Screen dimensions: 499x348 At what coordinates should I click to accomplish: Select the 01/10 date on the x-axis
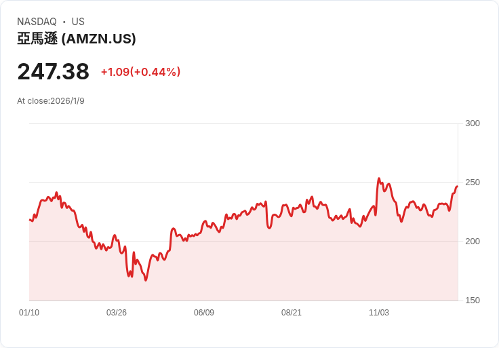click(29, 313)
